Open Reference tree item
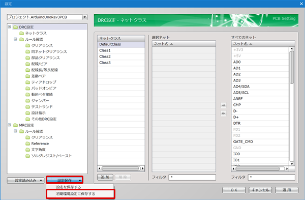Screen dimensions: 305x200 click(x=40, y=144)
